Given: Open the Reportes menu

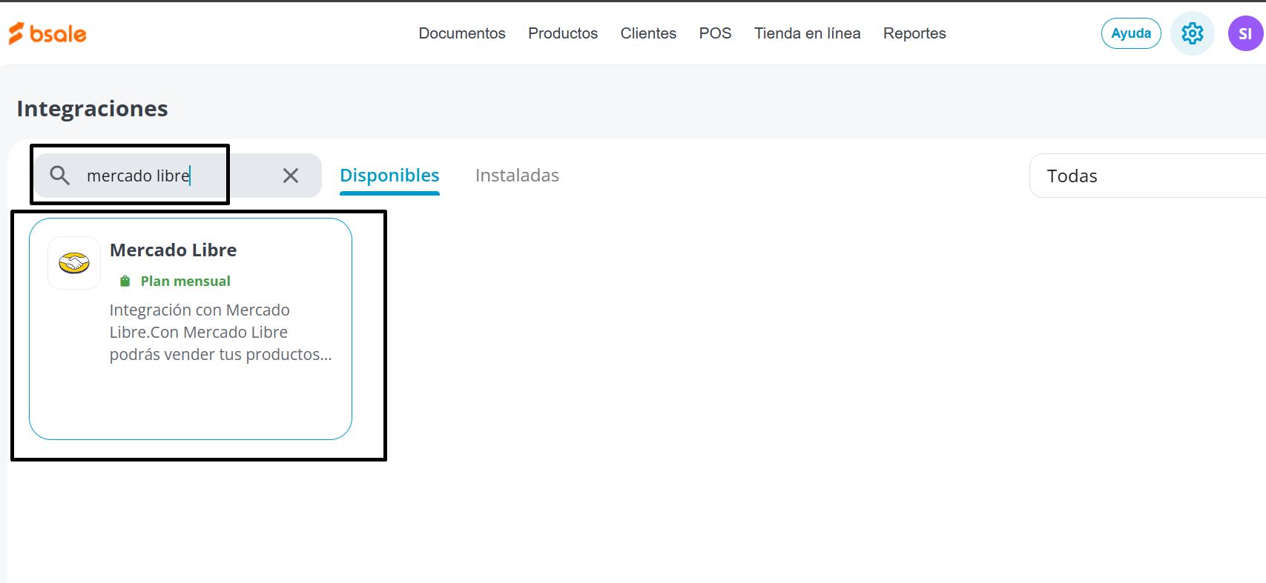Looking at the screenshot, I should click(x=914, y=33).
